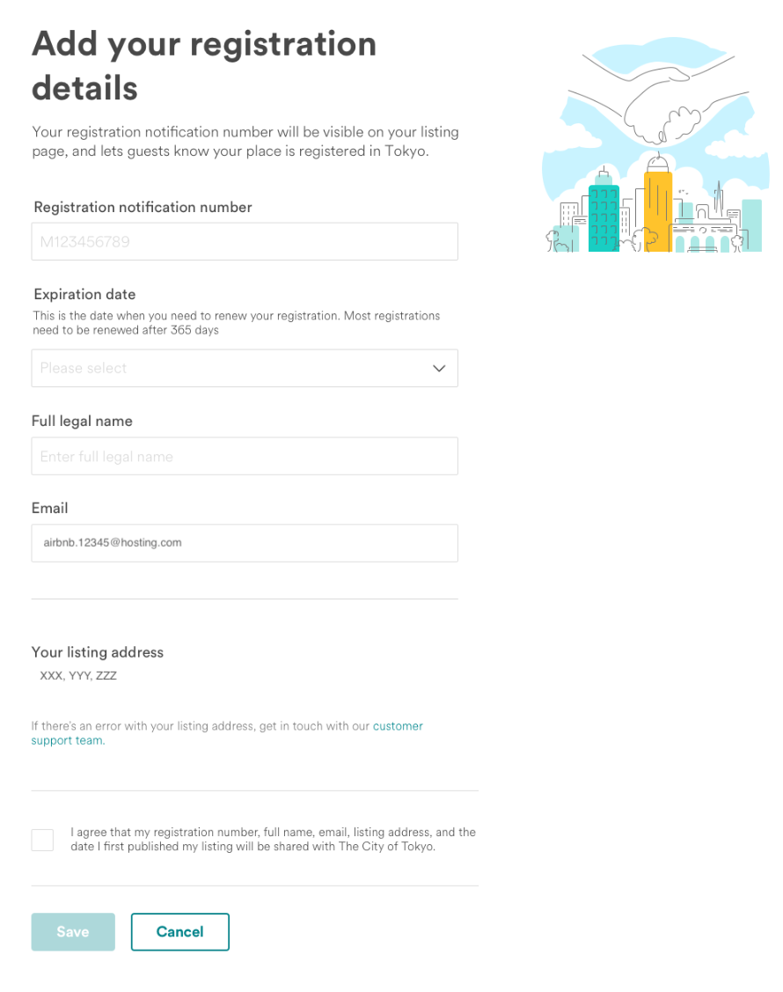This screenshot has width=783, height=992.
Task: Focus the Full legal name field
Action: [x=245, y=456]
